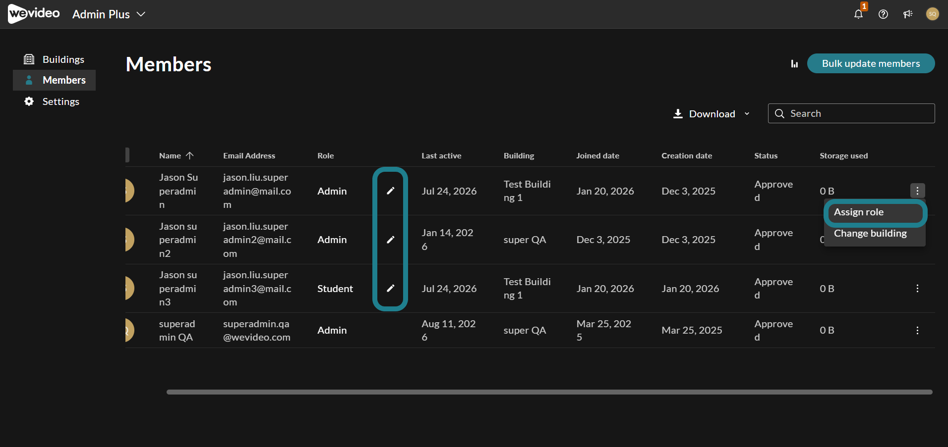The image size is (948, 447).
Task: Edit role pencil for the Student member
Action: tap(391, 288)
